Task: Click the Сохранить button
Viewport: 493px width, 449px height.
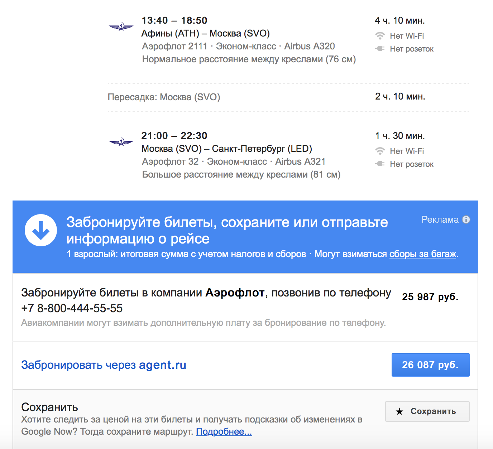Action: 427,411
